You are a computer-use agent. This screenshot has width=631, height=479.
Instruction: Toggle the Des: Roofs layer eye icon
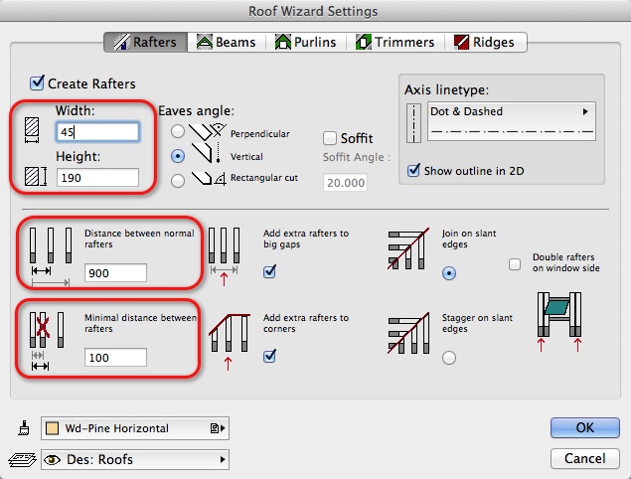[52, 459]
